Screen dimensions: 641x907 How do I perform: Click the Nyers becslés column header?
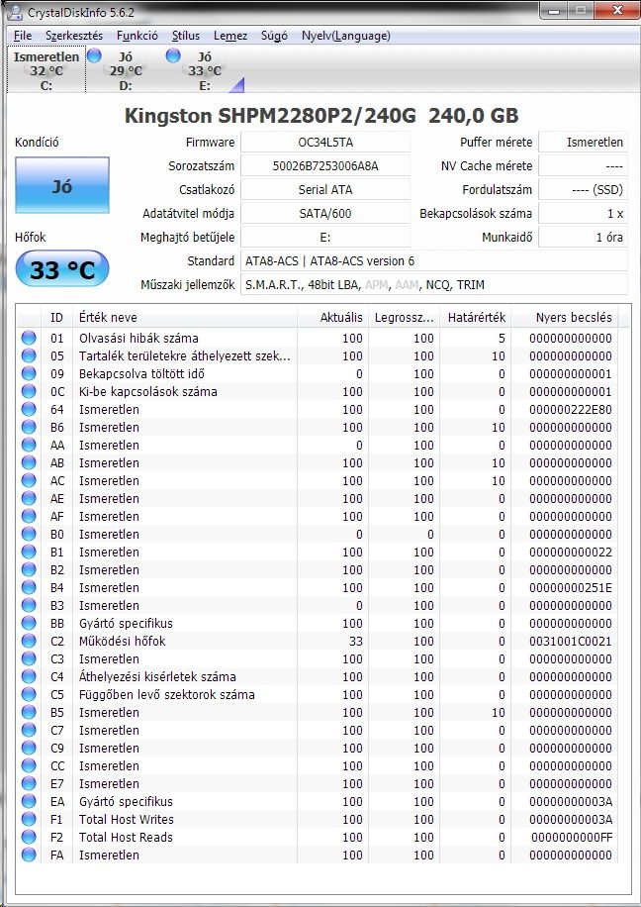(x=565, y=318)
